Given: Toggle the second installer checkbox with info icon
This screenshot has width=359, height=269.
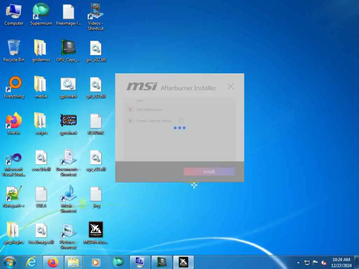Looking at the screenshot, I should pos(130,120).
